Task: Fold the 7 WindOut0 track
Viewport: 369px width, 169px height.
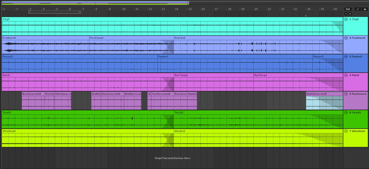Action: click(x=346, y=131)
